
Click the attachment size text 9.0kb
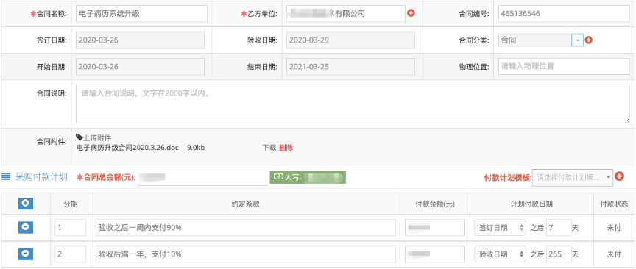point(196,148)
